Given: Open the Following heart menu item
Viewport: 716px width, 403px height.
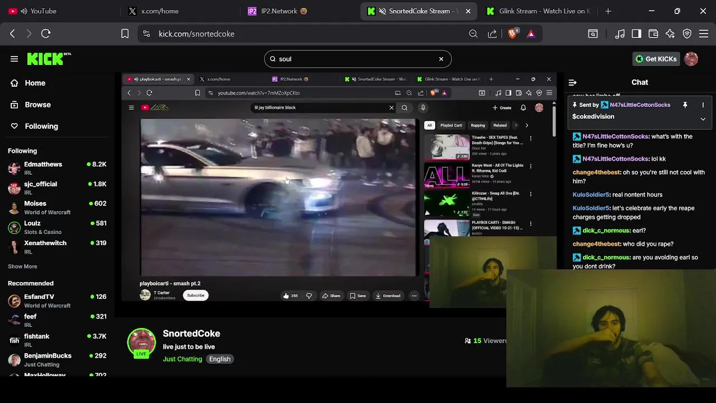Looking at the screenshot, I should (41, 126).
